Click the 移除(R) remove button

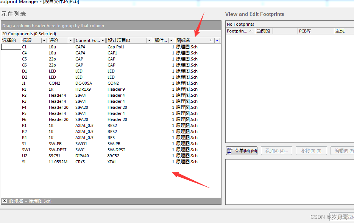311,151
